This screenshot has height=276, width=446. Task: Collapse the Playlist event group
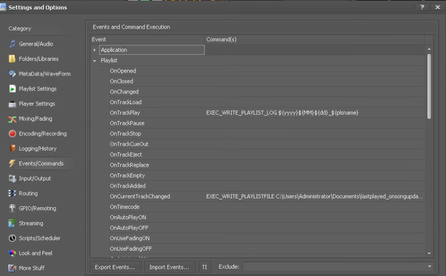tap(94, 60)
